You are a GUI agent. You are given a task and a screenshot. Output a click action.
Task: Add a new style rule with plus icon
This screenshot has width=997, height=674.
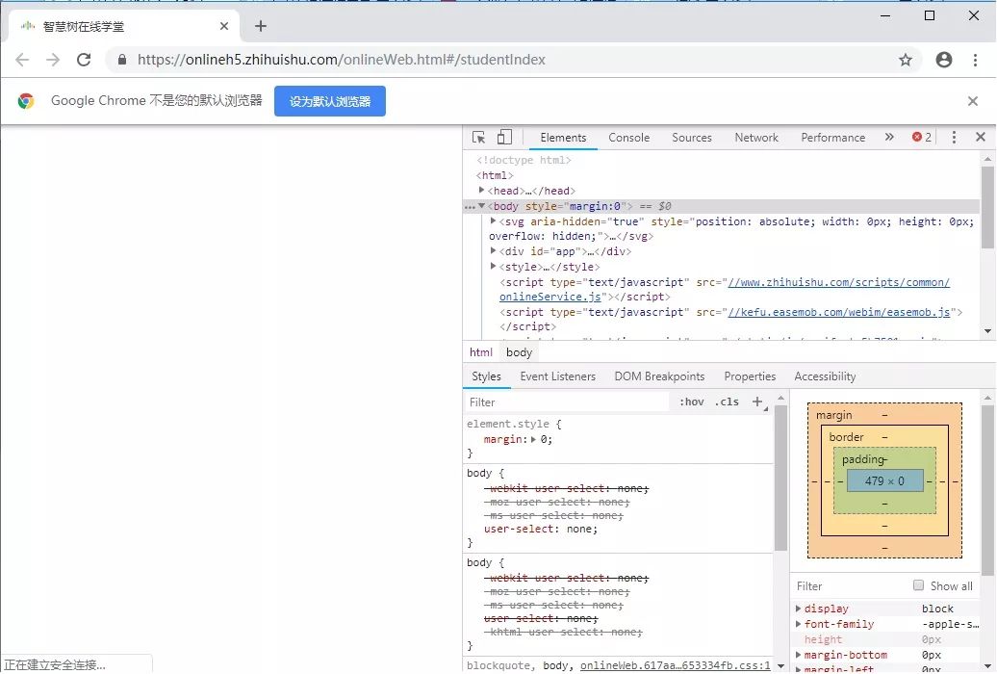757,402
